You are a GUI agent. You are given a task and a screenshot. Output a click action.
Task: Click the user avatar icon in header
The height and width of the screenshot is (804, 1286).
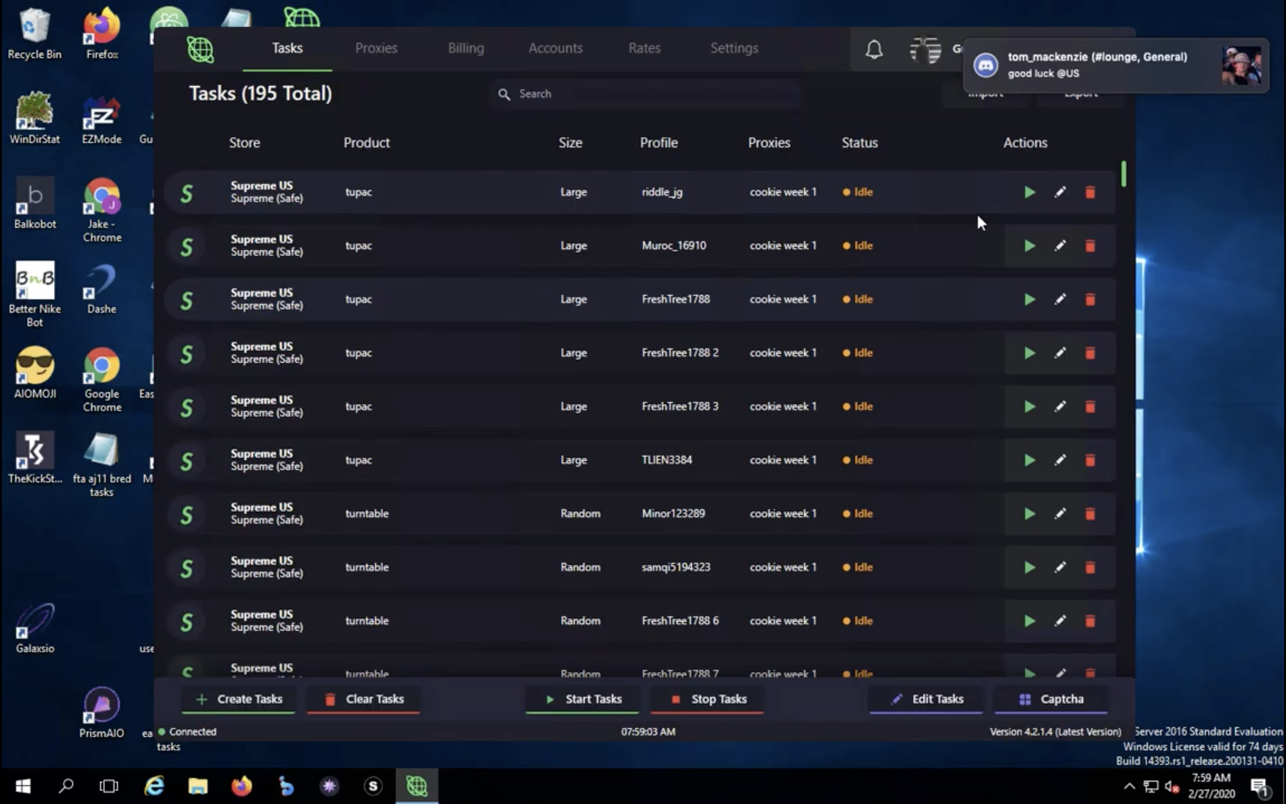point(925,50)
